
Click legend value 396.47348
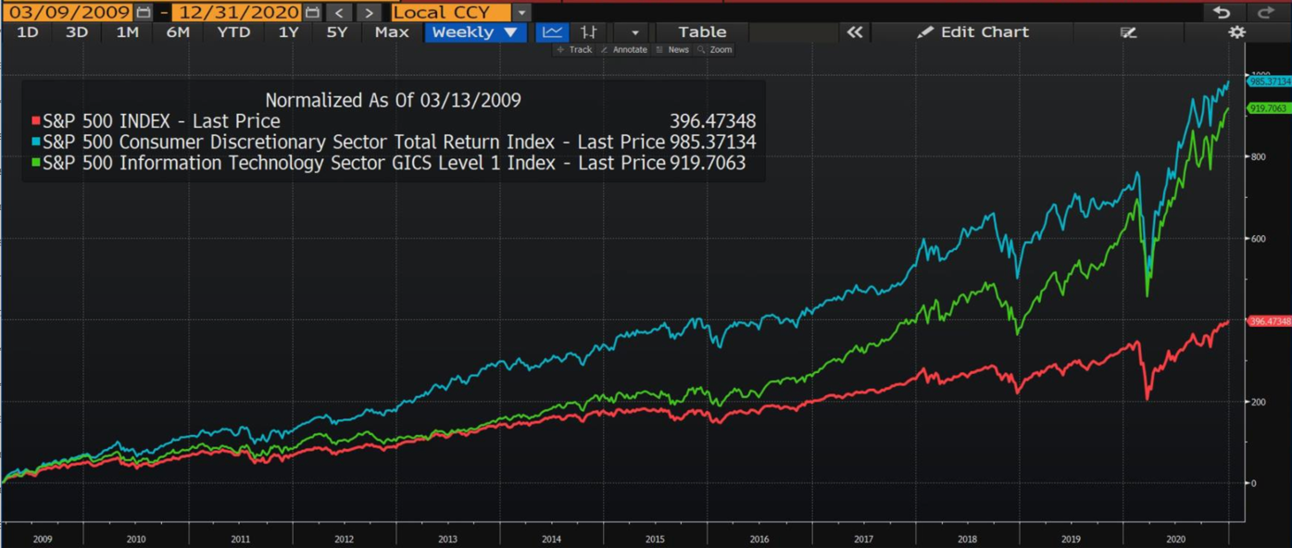[x=713, y=121]
